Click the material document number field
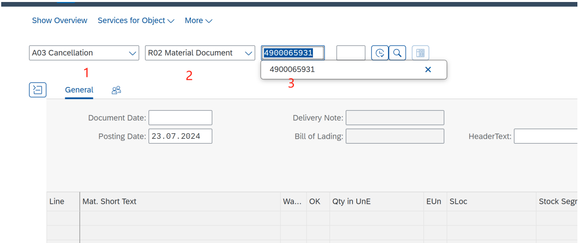 point(293,53)
